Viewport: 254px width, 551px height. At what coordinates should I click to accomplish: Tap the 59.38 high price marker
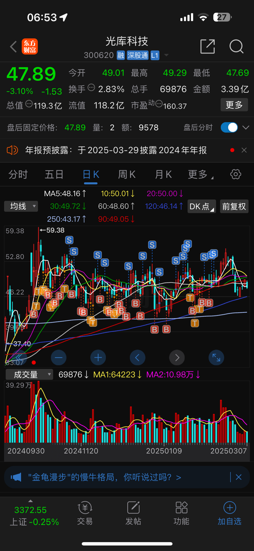pos(52,230)
